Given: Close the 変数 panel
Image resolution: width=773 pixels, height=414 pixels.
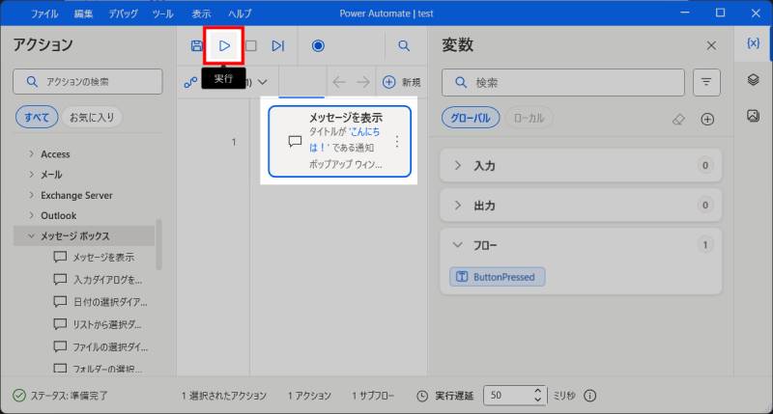Looking at the screenshot, I should coord(711,45).
